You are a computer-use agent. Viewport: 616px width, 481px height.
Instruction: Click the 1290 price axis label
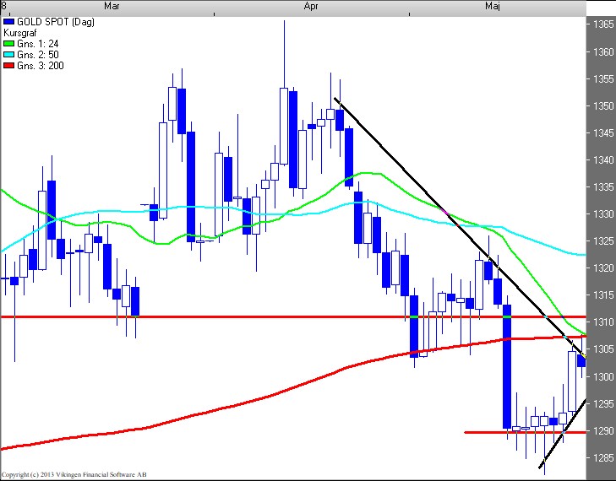click(603, 430)
